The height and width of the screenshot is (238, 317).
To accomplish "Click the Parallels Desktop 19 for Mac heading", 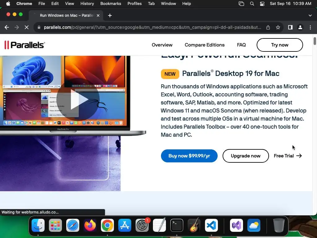I will 231,73.
